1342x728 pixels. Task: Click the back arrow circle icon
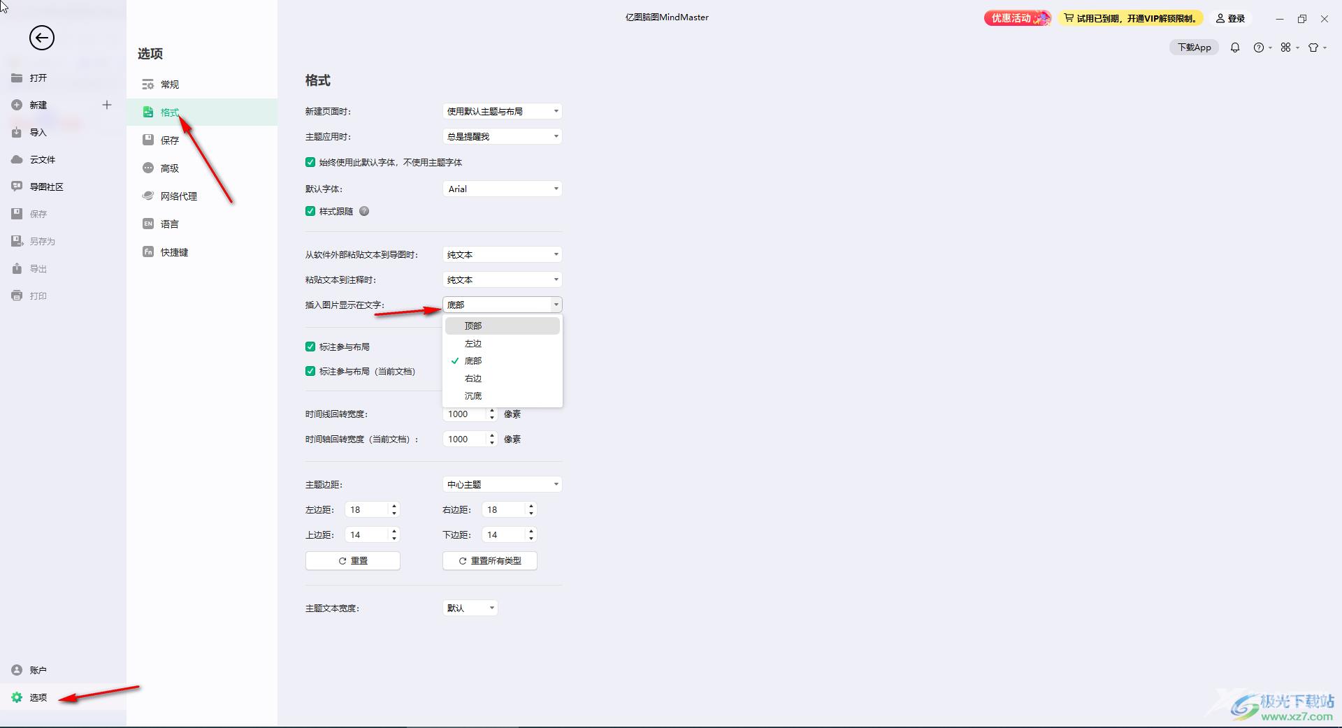tap(42, 38)
